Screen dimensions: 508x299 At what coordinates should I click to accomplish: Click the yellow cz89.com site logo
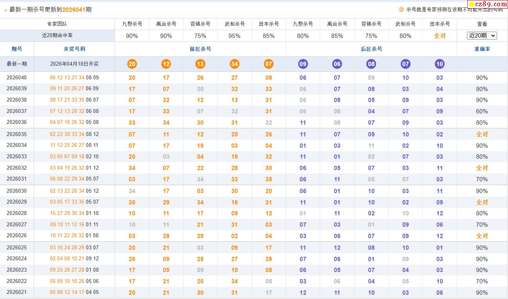click(488, 4)
